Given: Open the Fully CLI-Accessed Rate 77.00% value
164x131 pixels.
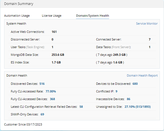Looking at the screenshot, I should point(51,91).
